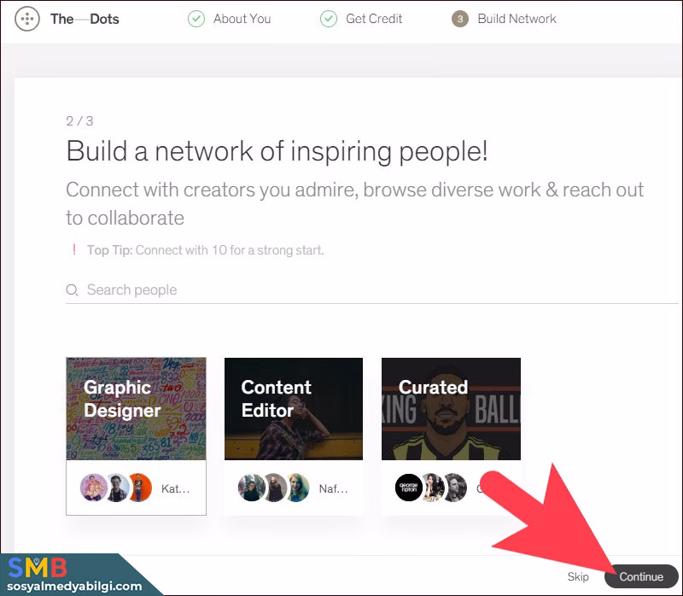Click the pink Top Tip exclamation icon
This screenshot has width=683, height=596.
[x=74, y=250]
